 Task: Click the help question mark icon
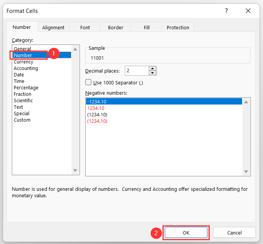(226, 11)
